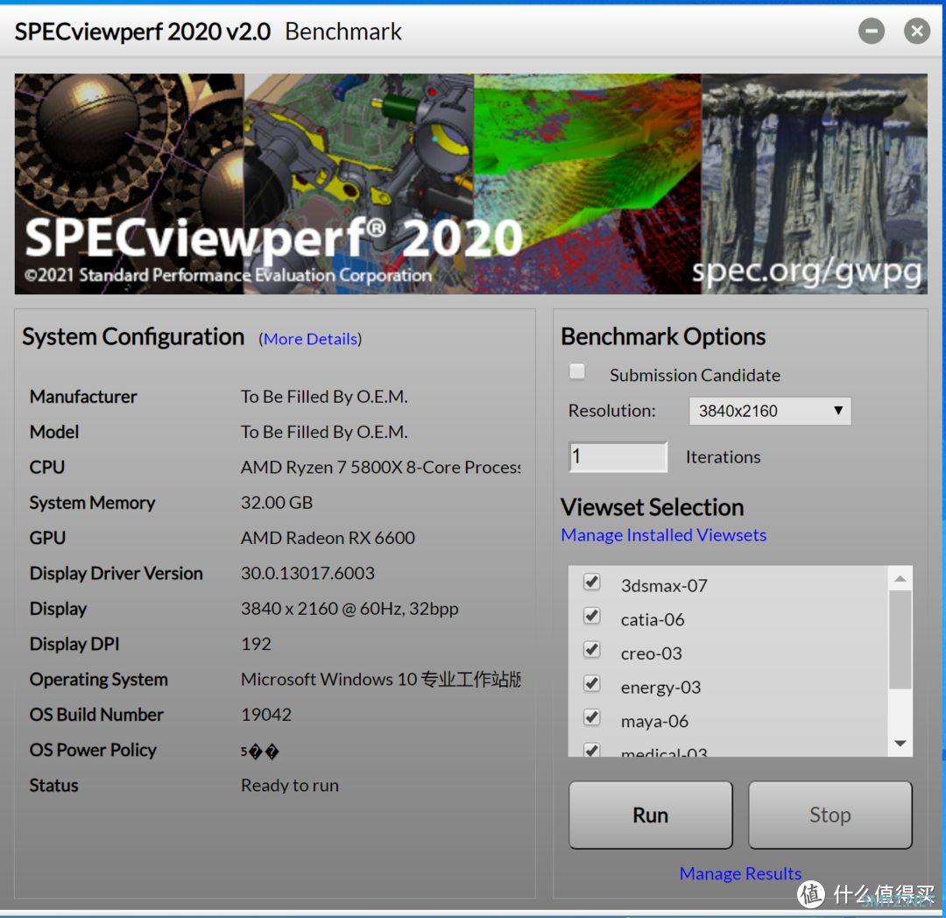Viewport: 946px width, 918px height.
Task: Start the benchmark with the Run button
Action: pyautogui.click(x=650, y=815)
